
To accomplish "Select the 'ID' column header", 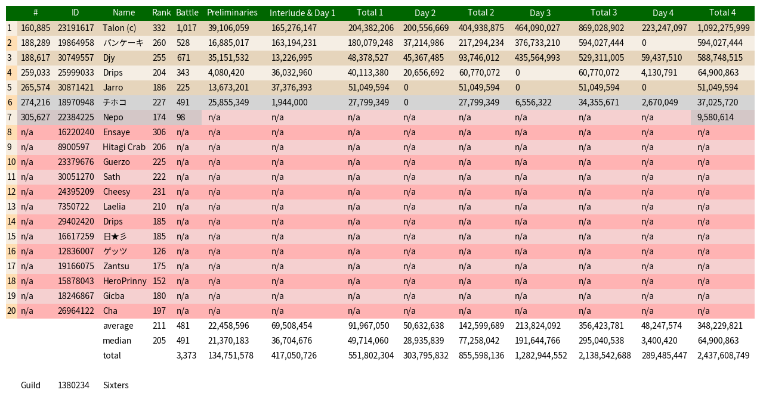I will pyautogui.click(x=75, y=13).
